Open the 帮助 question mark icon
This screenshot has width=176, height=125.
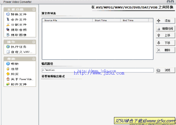click(x=8, y=64)
